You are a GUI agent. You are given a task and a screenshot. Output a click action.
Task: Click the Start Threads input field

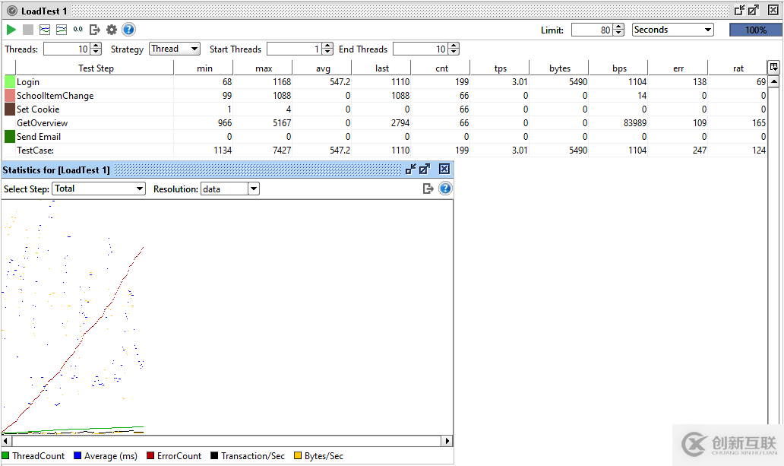pos(295,49)
